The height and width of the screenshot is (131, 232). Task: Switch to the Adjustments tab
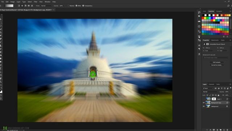[x=215, y=40]
